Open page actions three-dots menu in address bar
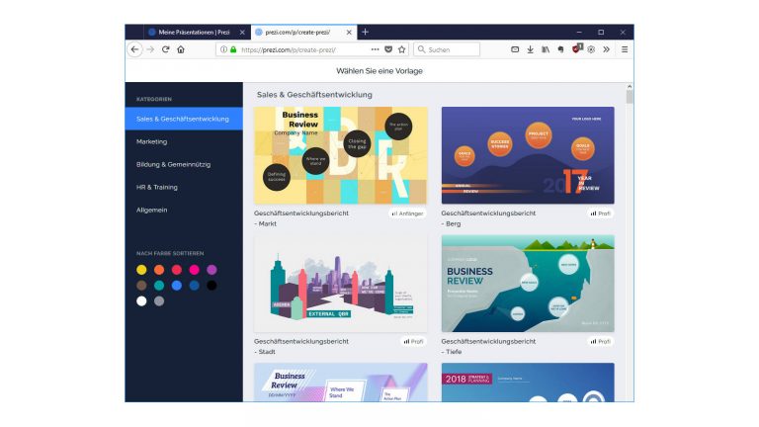The width and height of the screenshot is (759, 427). coord(375,49)
